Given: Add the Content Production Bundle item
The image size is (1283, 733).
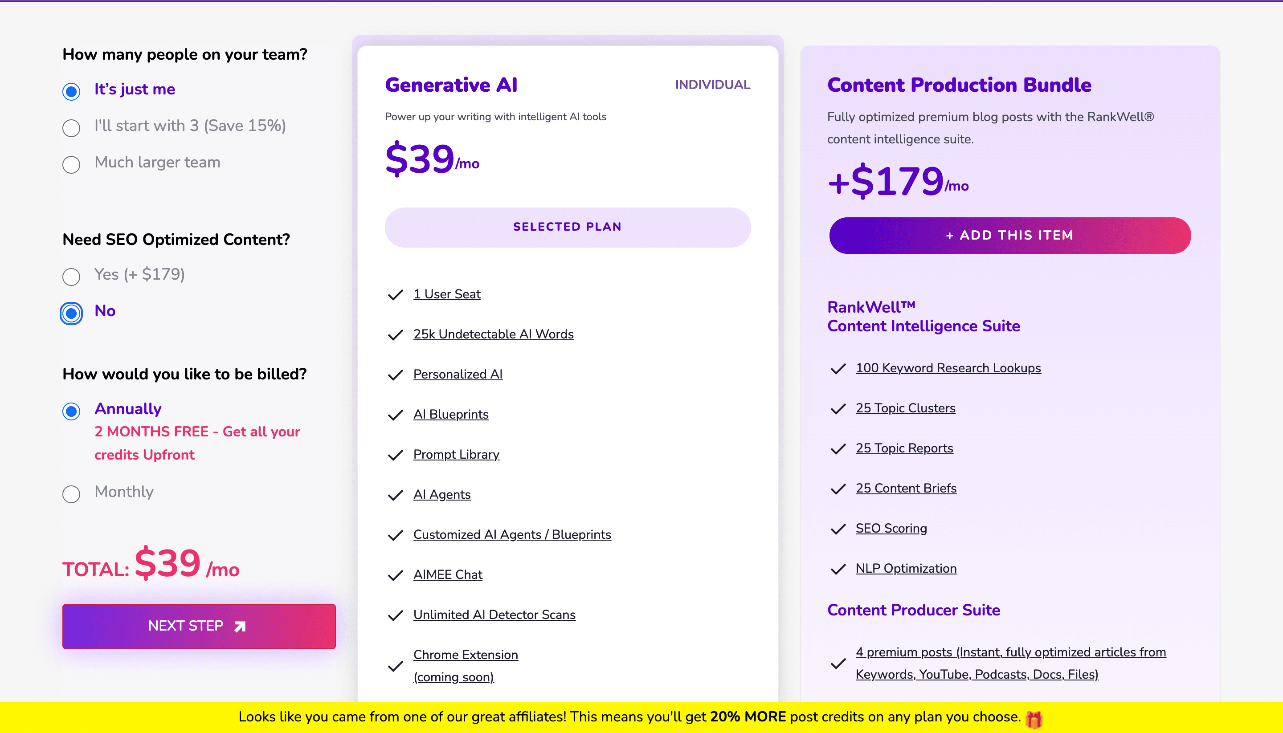Looking at the screenshot, I should coord(1009,236).
